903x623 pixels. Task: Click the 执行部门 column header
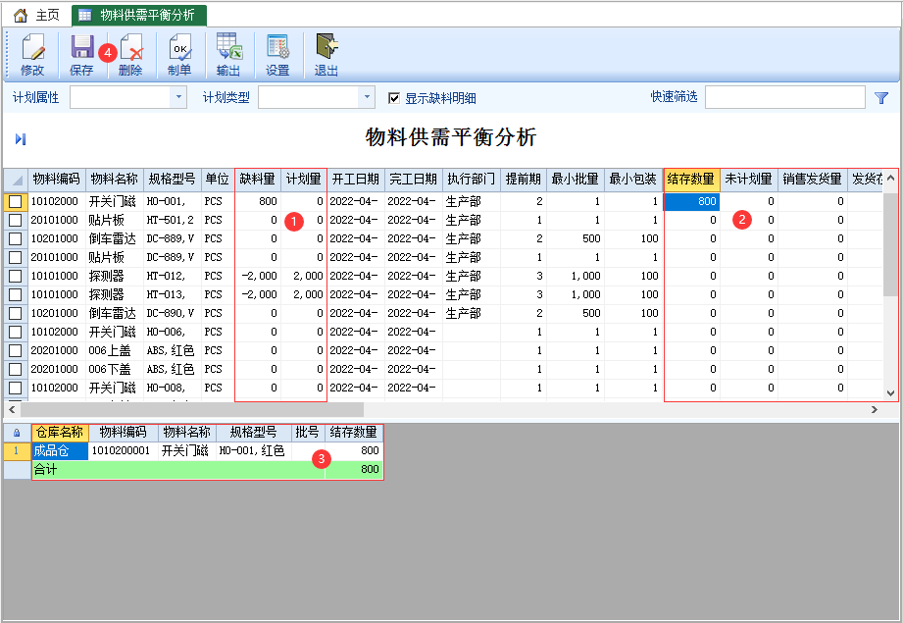(x=471, y=180)
